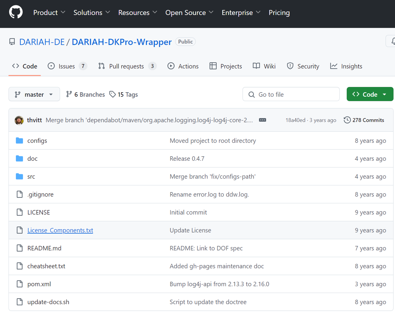Click the DARIAH-DE organization link
This screenshot has width=395, height=315.
[42, 42]
